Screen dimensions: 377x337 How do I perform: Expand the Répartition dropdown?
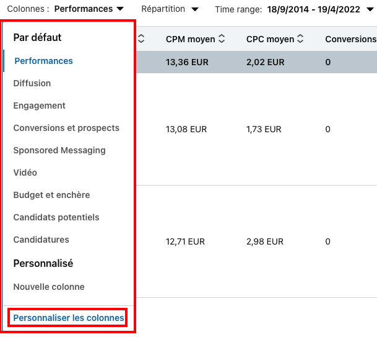tap(170, 9)
